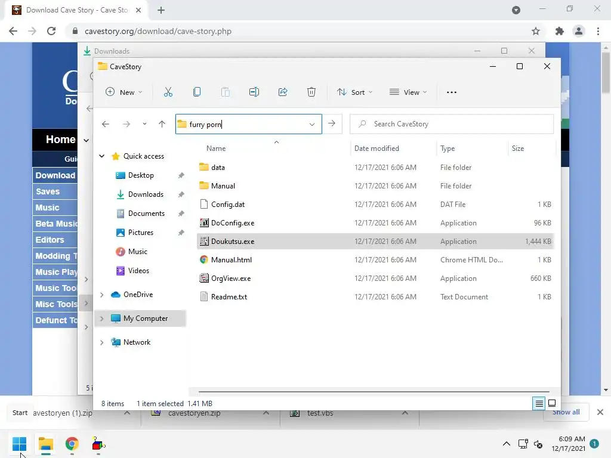Select the Cave Story Chrome tab
The height and width of the screenshot is (458, 611).
point(76,10)
